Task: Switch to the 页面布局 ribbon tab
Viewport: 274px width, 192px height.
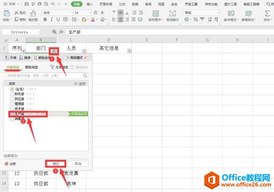Action: point(106,4)
